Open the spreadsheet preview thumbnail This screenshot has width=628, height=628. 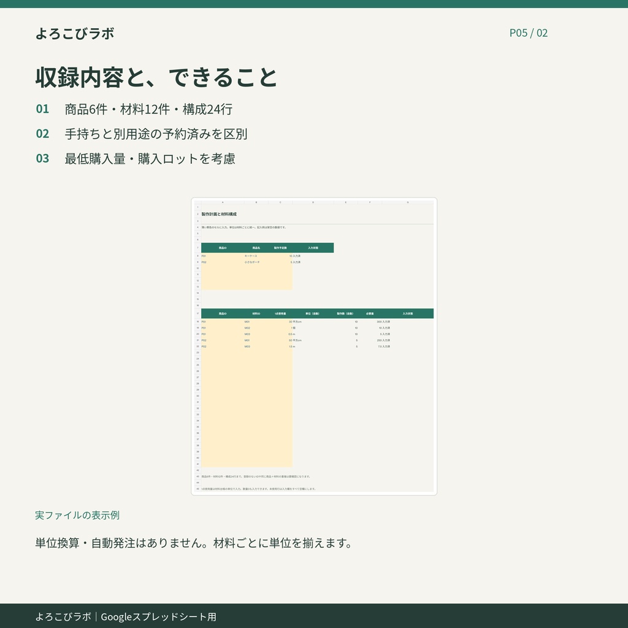[x=314, y=347]
